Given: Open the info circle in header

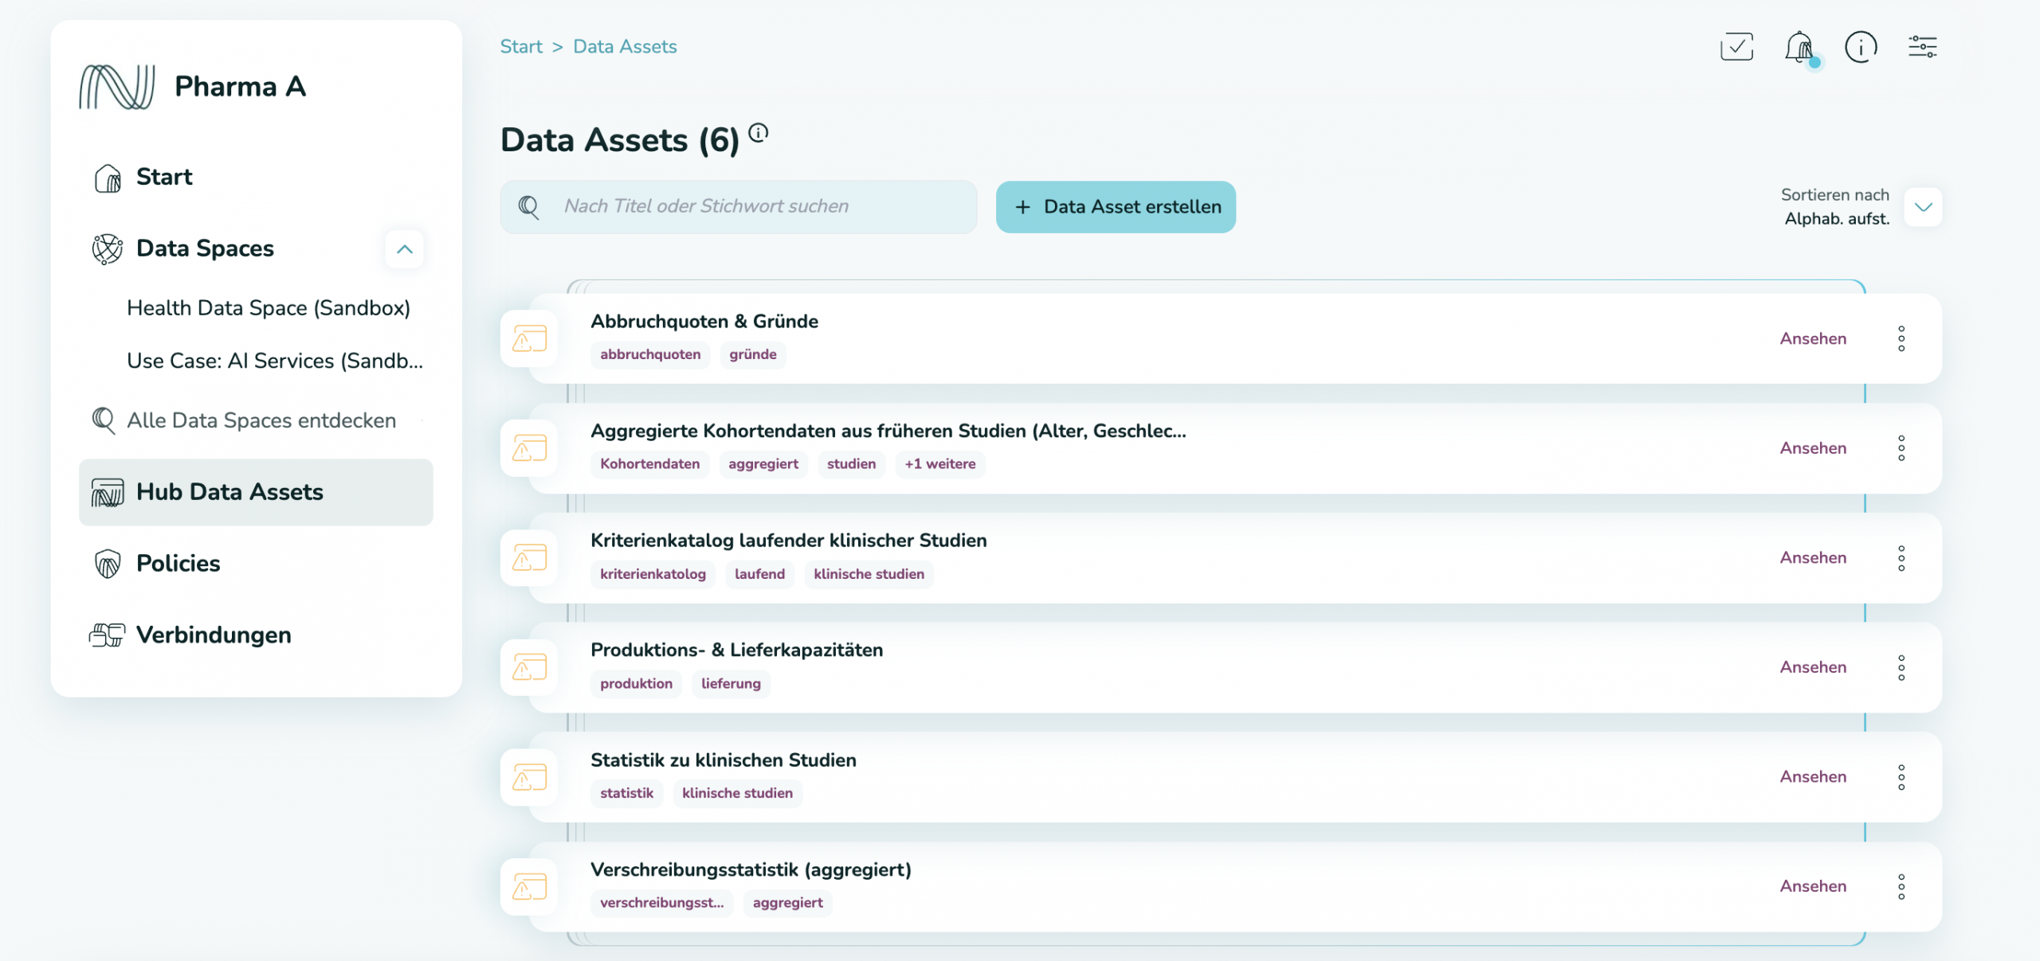Looking at the screenshot, I should (x=1861, y=47).
